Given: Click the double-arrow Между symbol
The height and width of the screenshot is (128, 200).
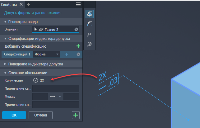Looking at the screenshot, I should pyautogui.click(x=53, y=97).
